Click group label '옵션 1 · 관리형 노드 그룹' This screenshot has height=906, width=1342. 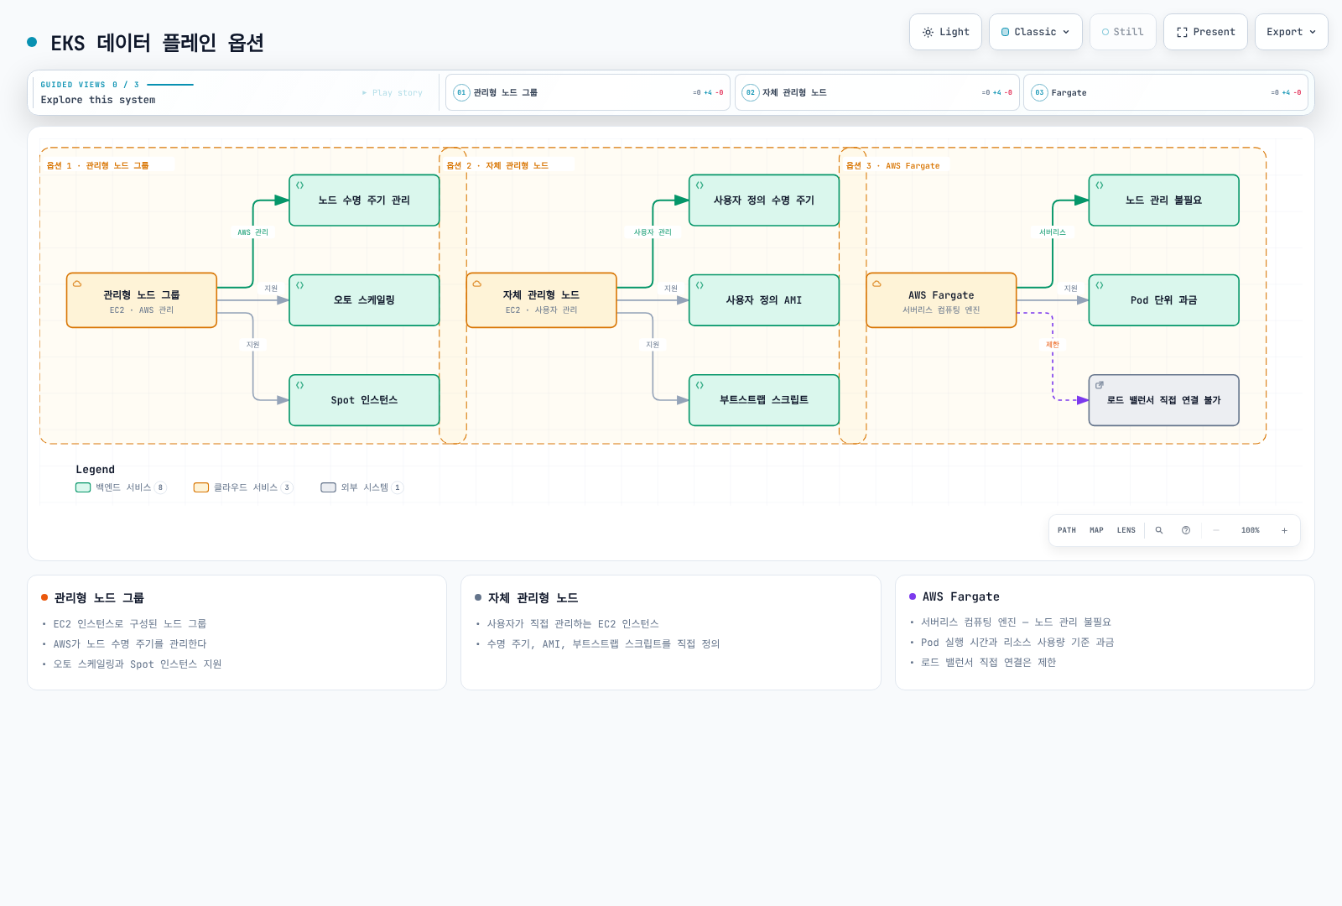click(97, 166)
